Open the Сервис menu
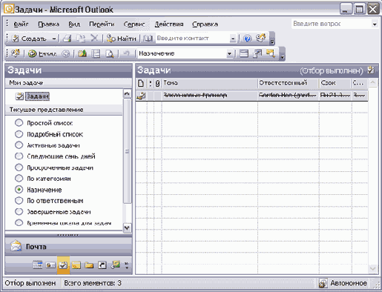Viewport: 382px width, 292px height. tap(134, 24)
